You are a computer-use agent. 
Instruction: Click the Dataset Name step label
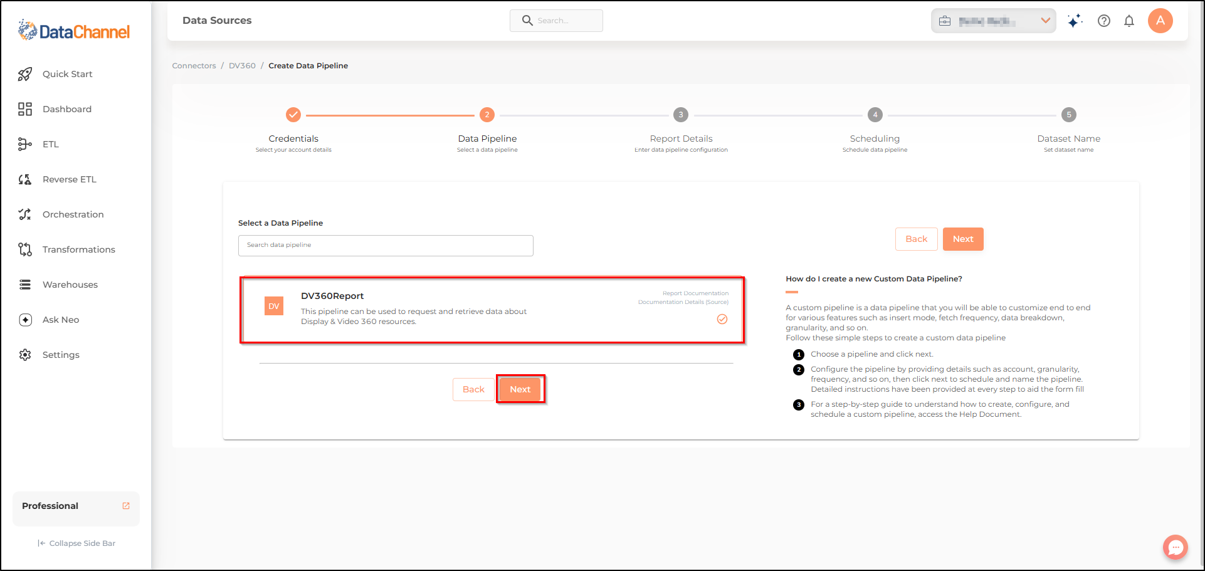pyautogui.click(x=1069, y=139)
